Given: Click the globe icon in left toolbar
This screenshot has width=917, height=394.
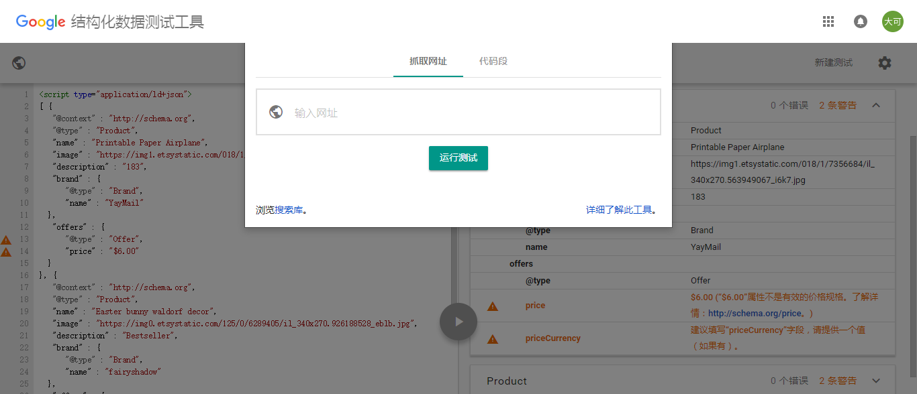Looking at the screenshot, I should [x=19, y=63].
